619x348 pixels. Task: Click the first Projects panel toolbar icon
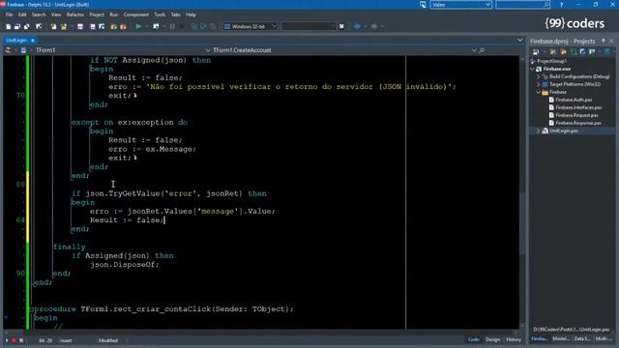pyautogui.click(x=536, y=51)
